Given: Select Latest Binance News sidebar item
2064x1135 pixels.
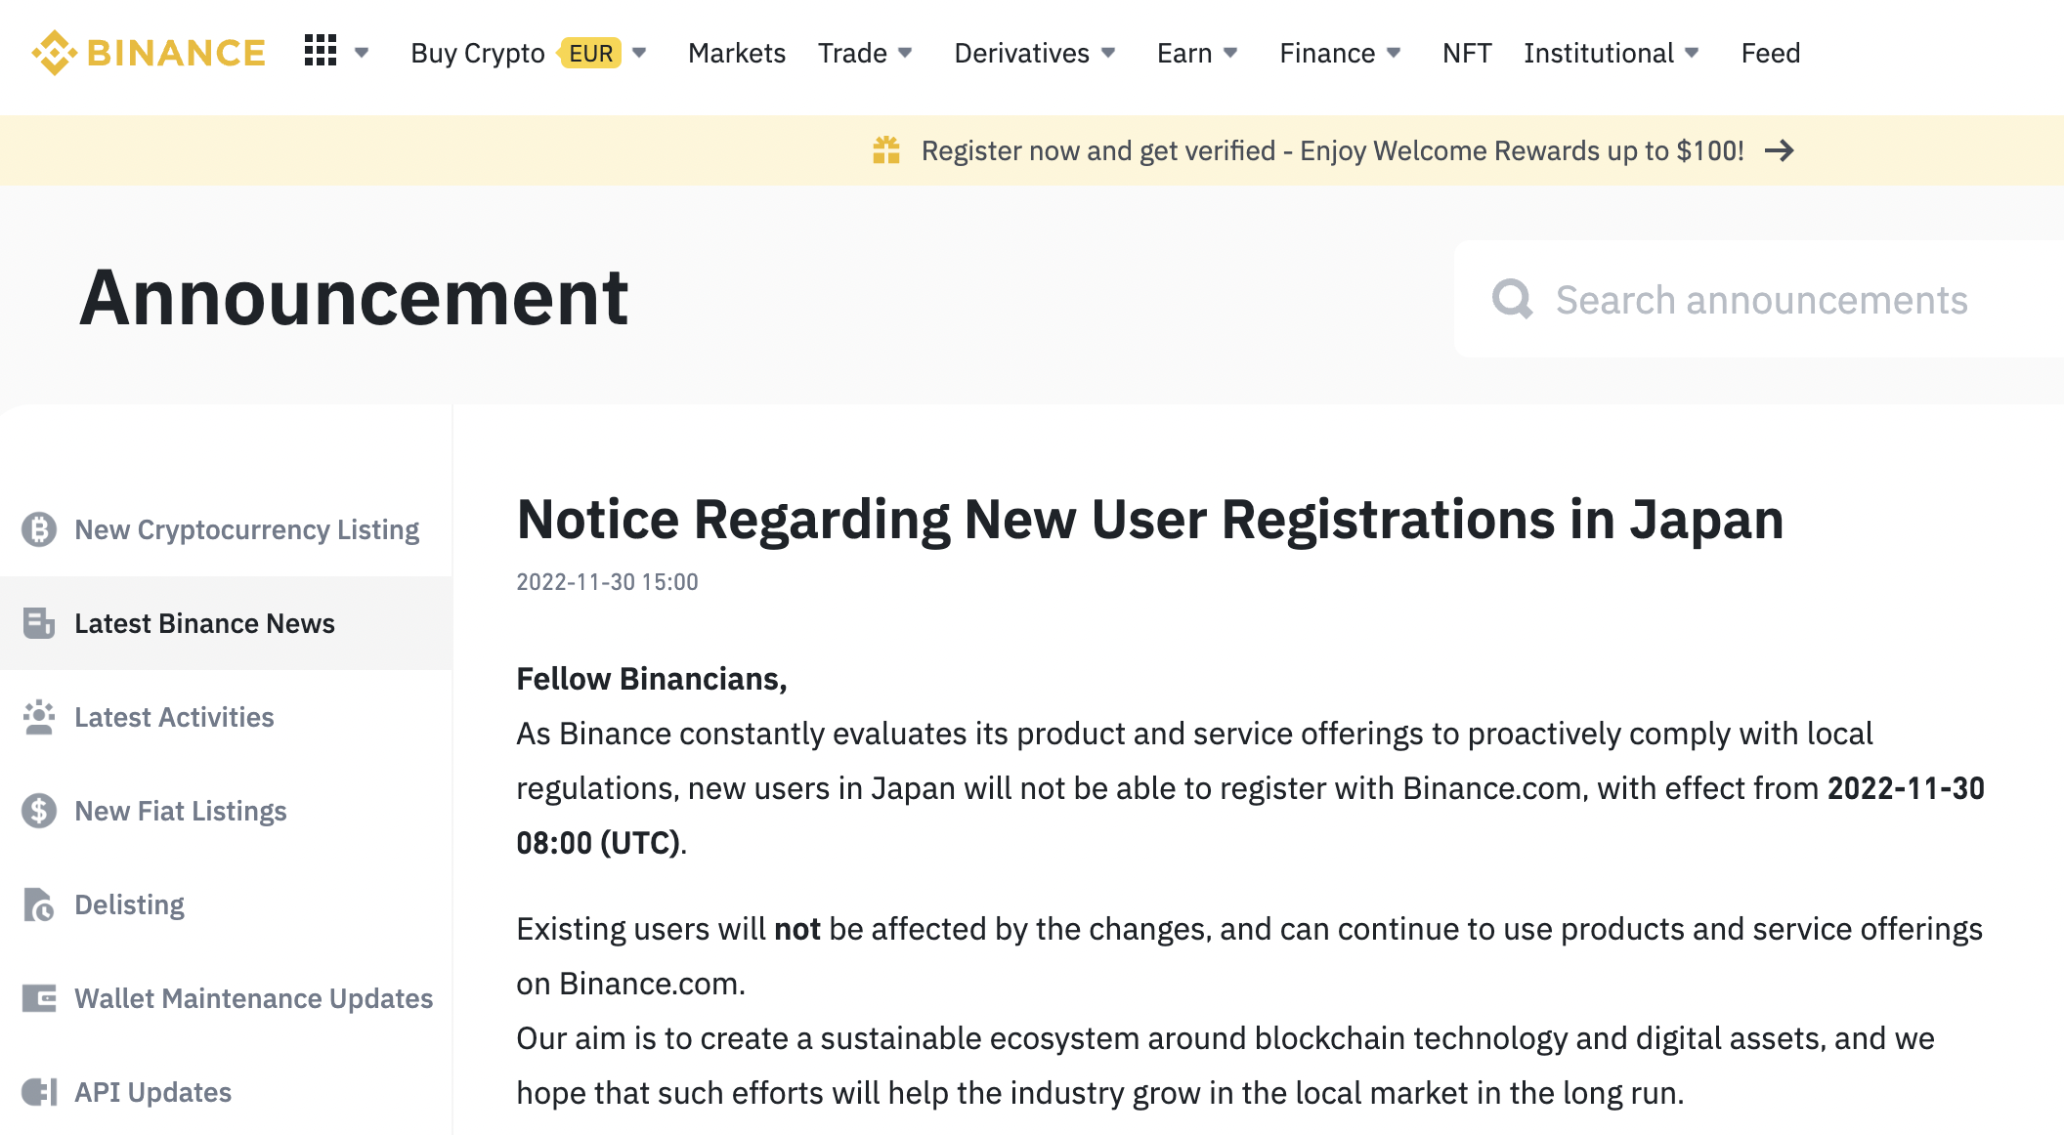Looking at the screenshot, I should point(226,623).
